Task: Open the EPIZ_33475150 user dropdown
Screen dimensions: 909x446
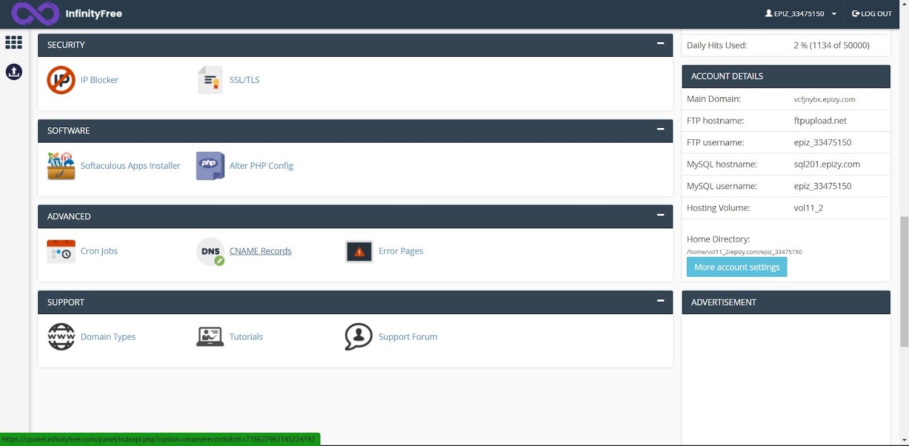Action: coord(800,14)
